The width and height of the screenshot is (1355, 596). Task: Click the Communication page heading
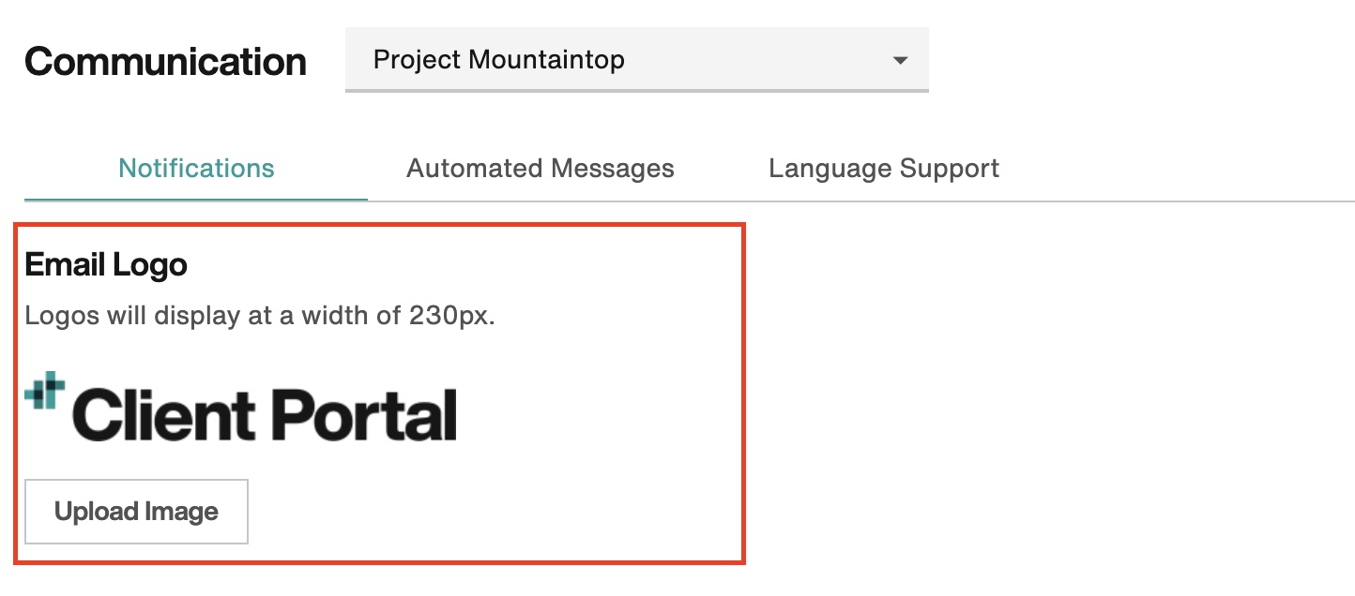166,62
